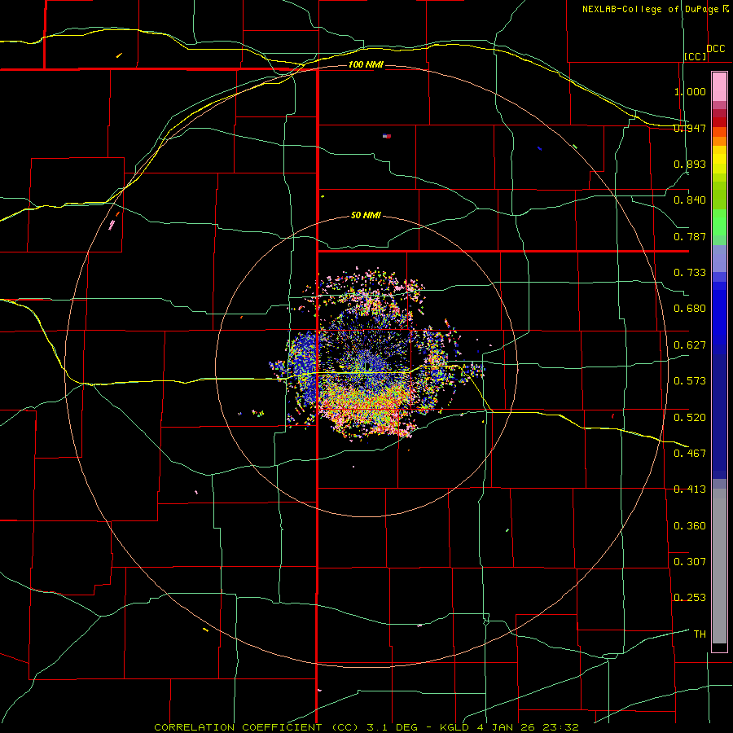Click the TH label at the scale bottom
The height and width of the screenshot is (733, 733).
pyautogui.click(x=700, y=634)
